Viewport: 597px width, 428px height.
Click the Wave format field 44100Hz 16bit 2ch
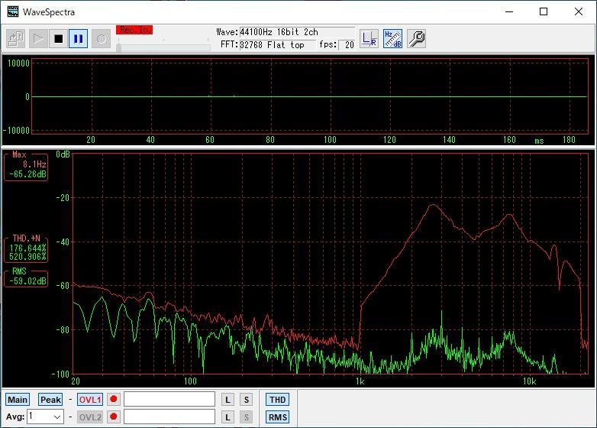[x=297, y=32]
